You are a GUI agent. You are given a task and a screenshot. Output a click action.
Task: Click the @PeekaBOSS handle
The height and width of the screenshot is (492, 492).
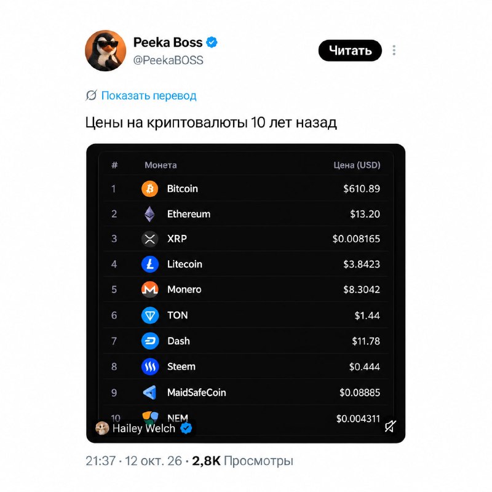pyautogui.click(x=168, y=60)
